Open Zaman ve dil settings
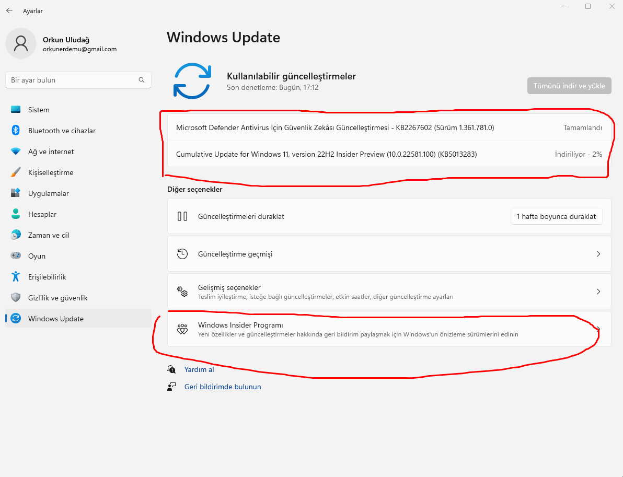 [x=78, y=235]
